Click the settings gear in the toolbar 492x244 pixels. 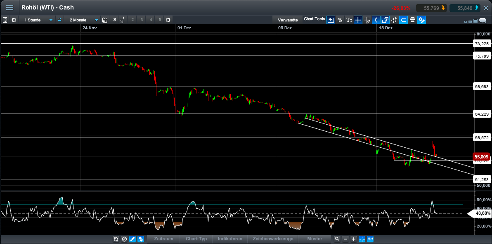coord(14,20)
